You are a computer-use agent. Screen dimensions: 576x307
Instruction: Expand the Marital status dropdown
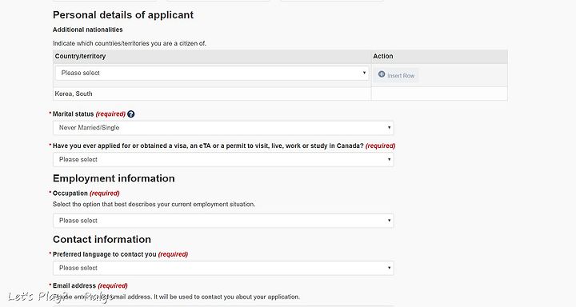[x=223, y=128]
